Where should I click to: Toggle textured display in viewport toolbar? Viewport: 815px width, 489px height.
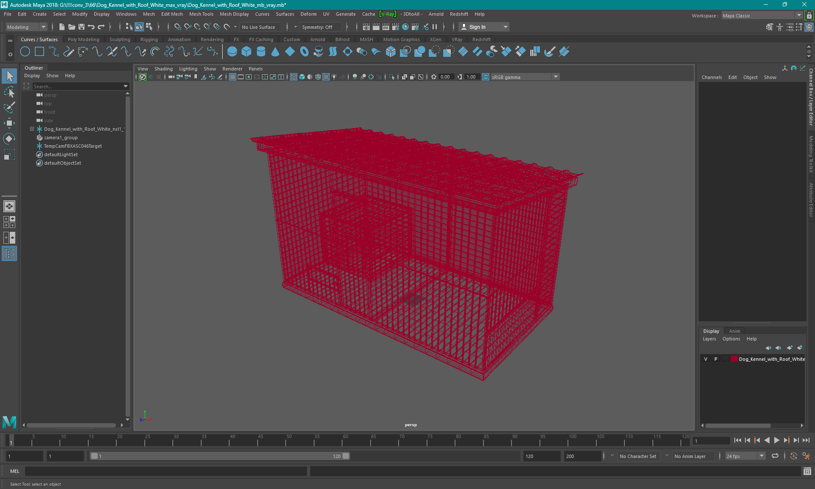pyautogui.click(x=326, y=77)
